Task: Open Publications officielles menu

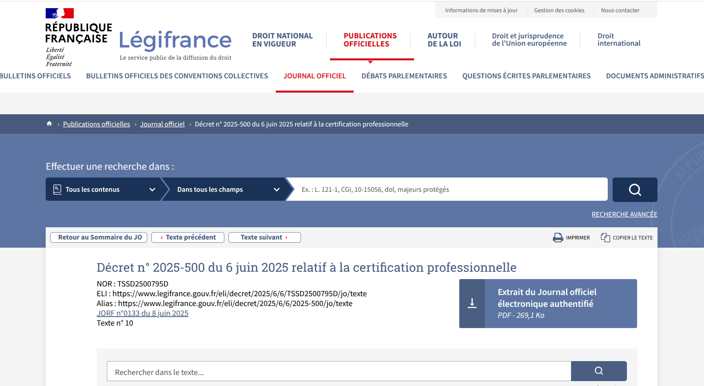Action: tap(370, 40)
